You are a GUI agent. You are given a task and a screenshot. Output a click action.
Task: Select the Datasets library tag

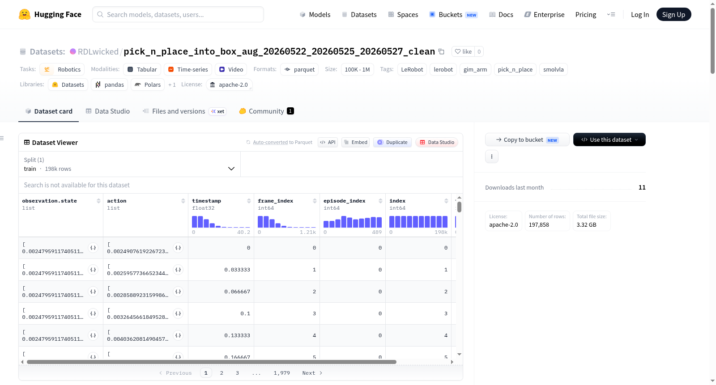coord(68,85)
